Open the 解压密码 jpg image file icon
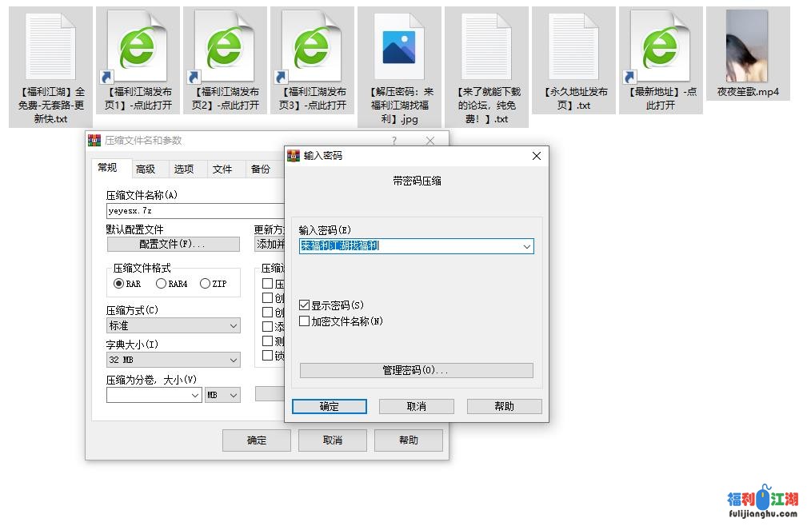Image resolution: width=807 pixels, height=526 pixels. (x=399, y=46)
